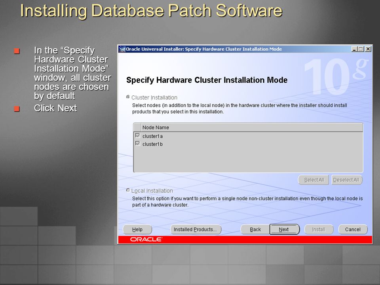This screenshot has height=285, width=380.
Task: Maximize the Oracle installer window
Action: pos(361,49)
